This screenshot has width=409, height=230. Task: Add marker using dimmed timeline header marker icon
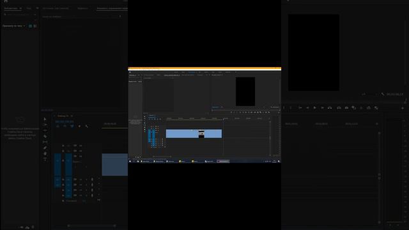[x=79, y=126]
